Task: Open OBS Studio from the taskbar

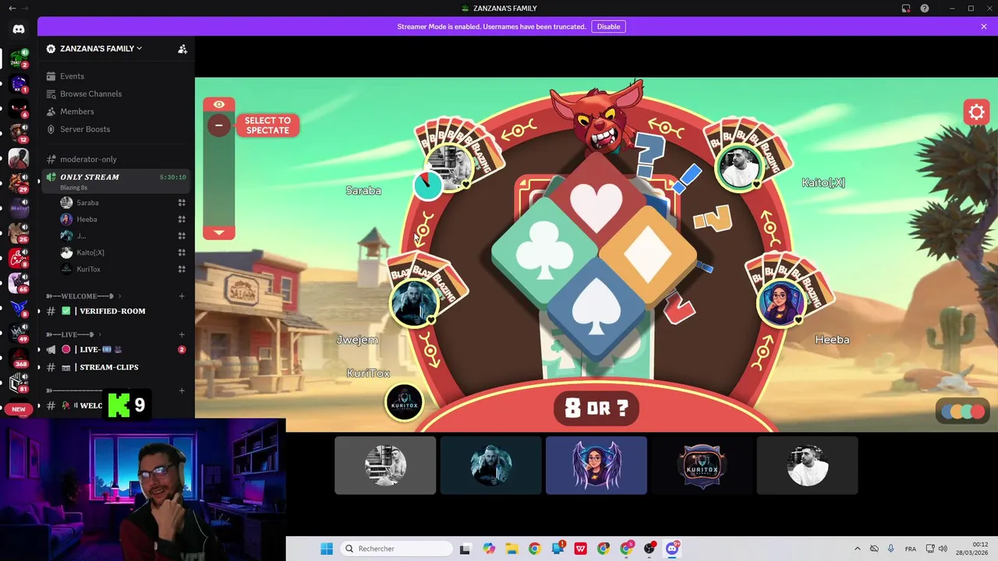Action: point(649,549)
